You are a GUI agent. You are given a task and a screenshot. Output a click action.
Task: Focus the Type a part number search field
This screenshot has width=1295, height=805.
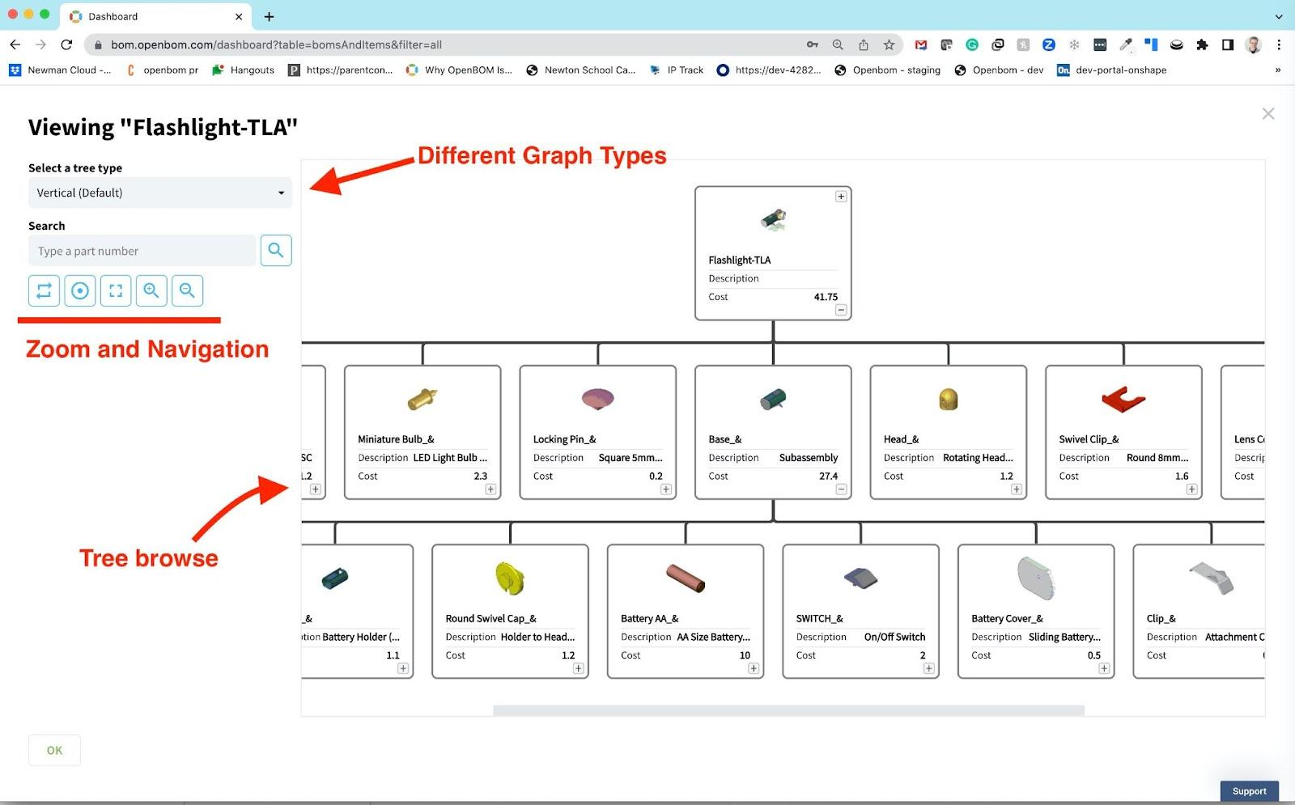pyautogui.click(x=142, y=251)
